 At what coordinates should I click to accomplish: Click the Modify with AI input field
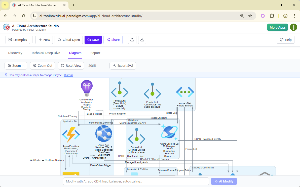(x=136, y=181)
